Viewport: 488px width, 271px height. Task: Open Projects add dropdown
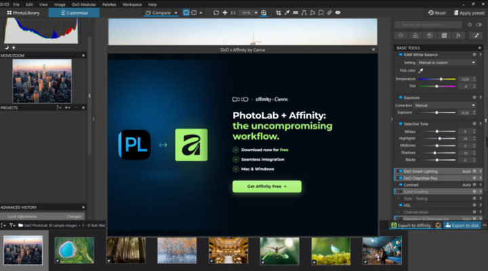[68, 108]
